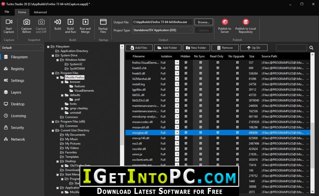
Task: Collapse the Windows folder node
Action: pyautogui.click(x=57, y=60)
